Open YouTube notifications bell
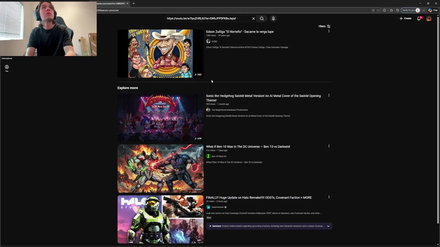This screenshot has width=440, height=247. click(419, 19)
